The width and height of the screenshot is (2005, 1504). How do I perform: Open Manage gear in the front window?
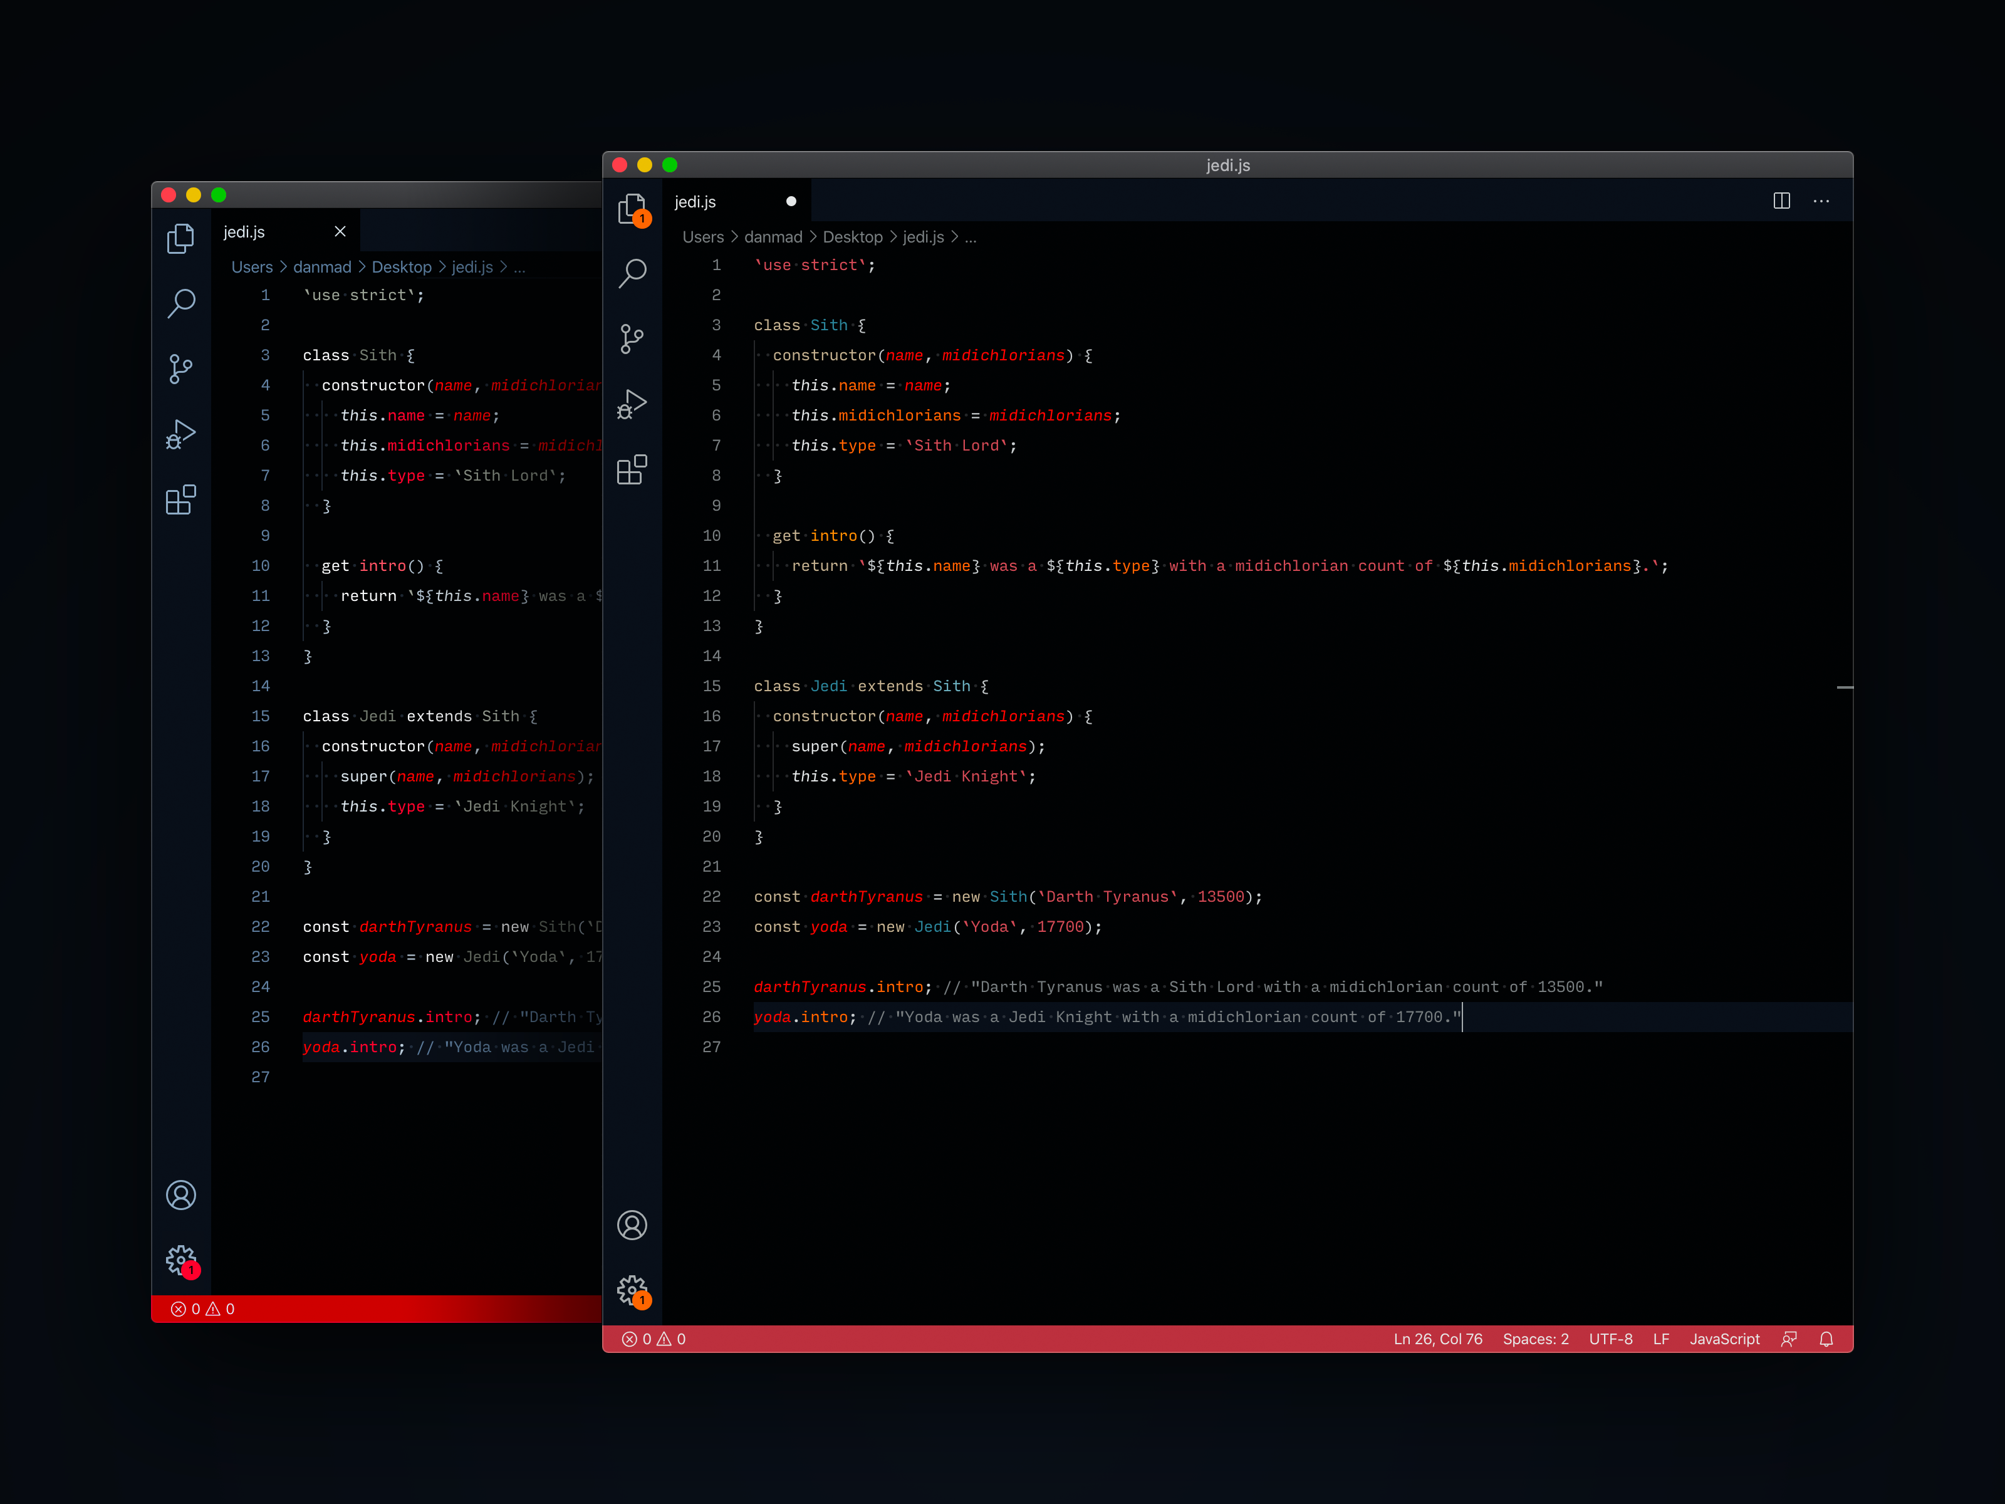coord(632,1290)
